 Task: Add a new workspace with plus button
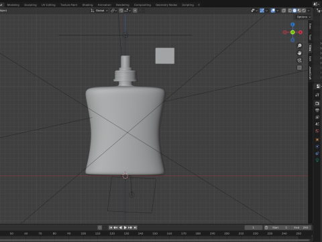[x=199, y=5]
